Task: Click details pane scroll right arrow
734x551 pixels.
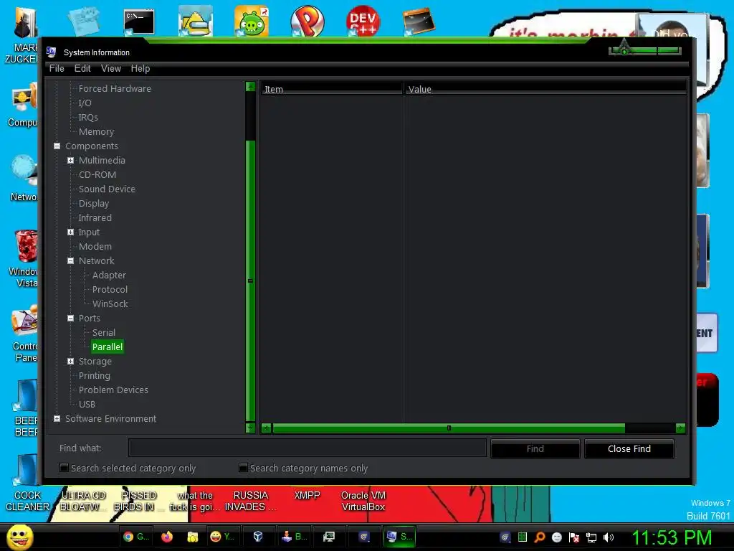Action: click(x=681, y=428)
